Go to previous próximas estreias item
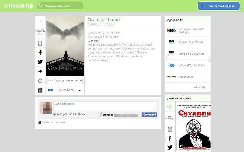Image resolution: width=244 pixels, height=152 pixels. (x=165, y=139)
